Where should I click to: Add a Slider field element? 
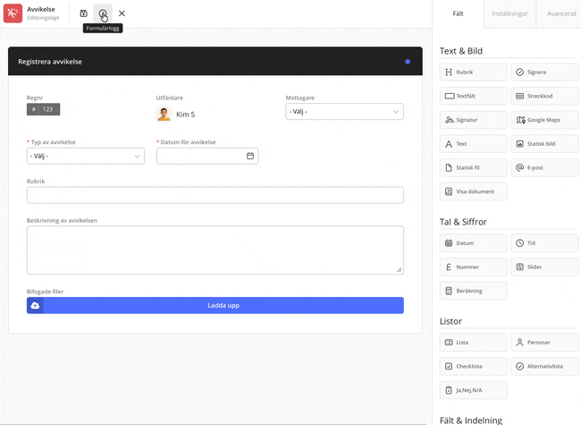[545, 267]
